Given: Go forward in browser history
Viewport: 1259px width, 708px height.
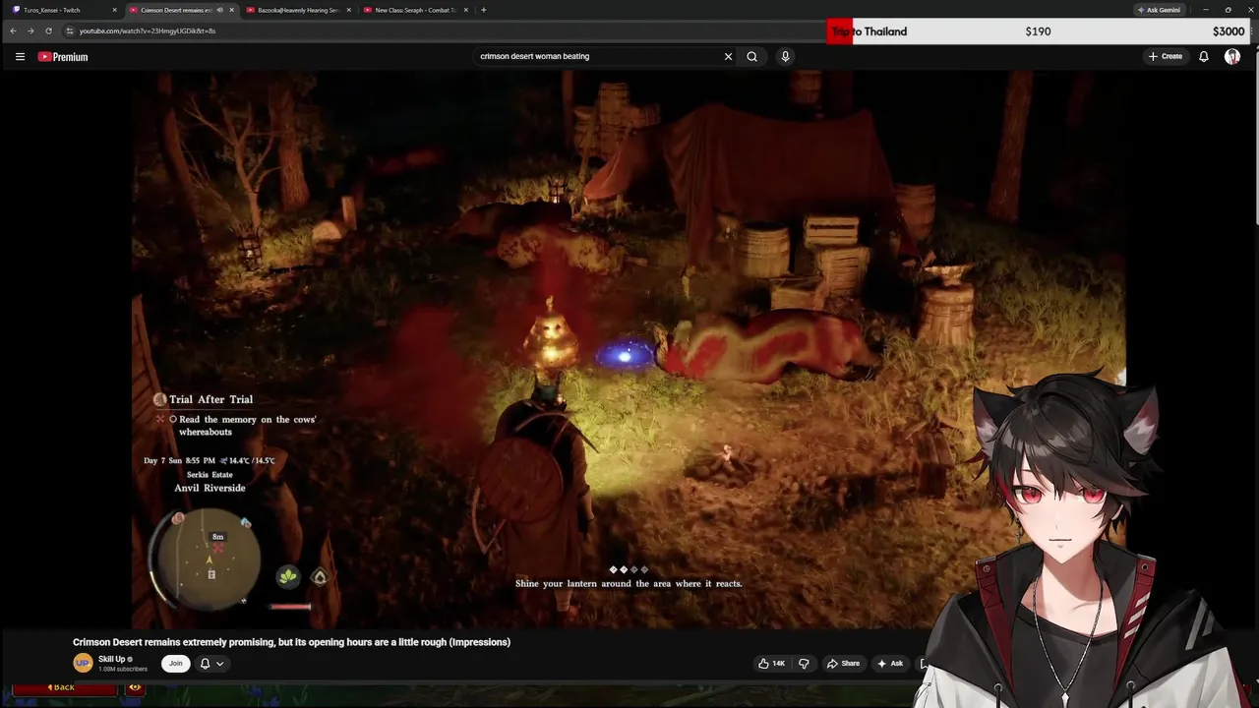Looking at the screenshot, I should [x=30, y=30].
